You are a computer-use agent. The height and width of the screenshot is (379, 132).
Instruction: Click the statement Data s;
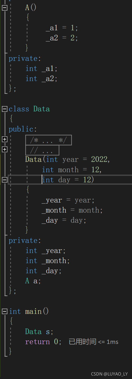[39, 332]
